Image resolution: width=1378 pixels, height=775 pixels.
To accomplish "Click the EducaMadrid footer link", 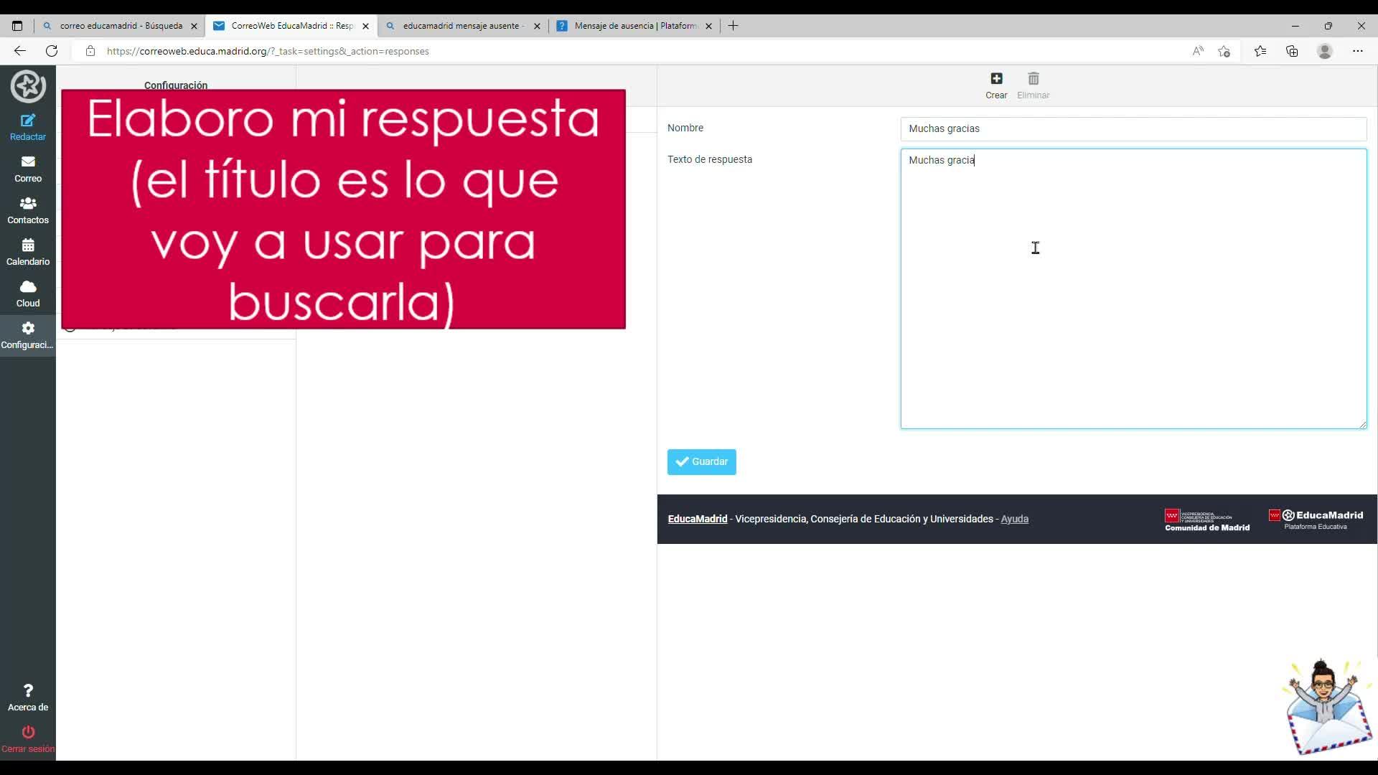I will [697, 519].
